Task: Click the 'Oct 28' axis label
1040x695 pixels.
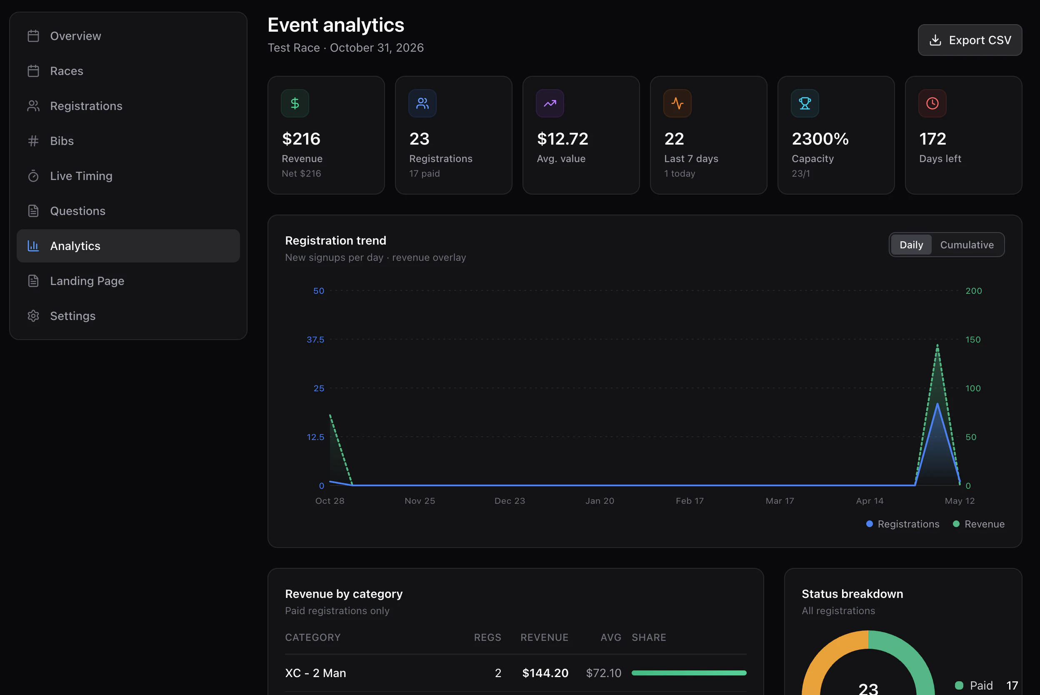Action: click(329, 500)
